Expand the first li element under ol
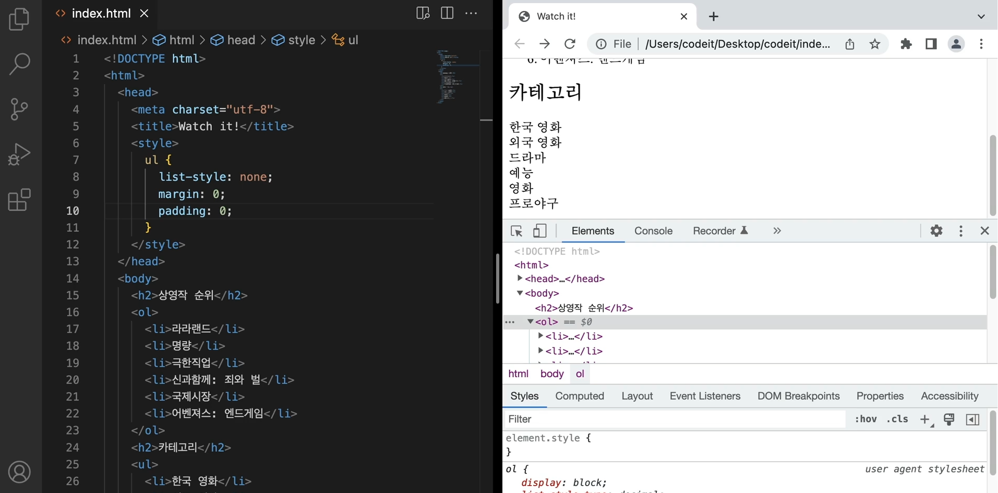 click(540, 336)
